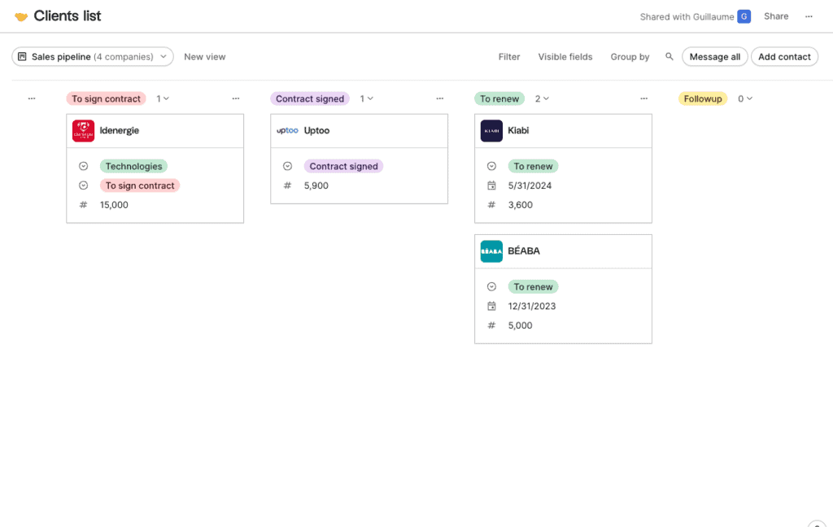Click the number sign icon on the BÉABA card
This screenshot has height=527, width=833.
click(x=491, y=325)
